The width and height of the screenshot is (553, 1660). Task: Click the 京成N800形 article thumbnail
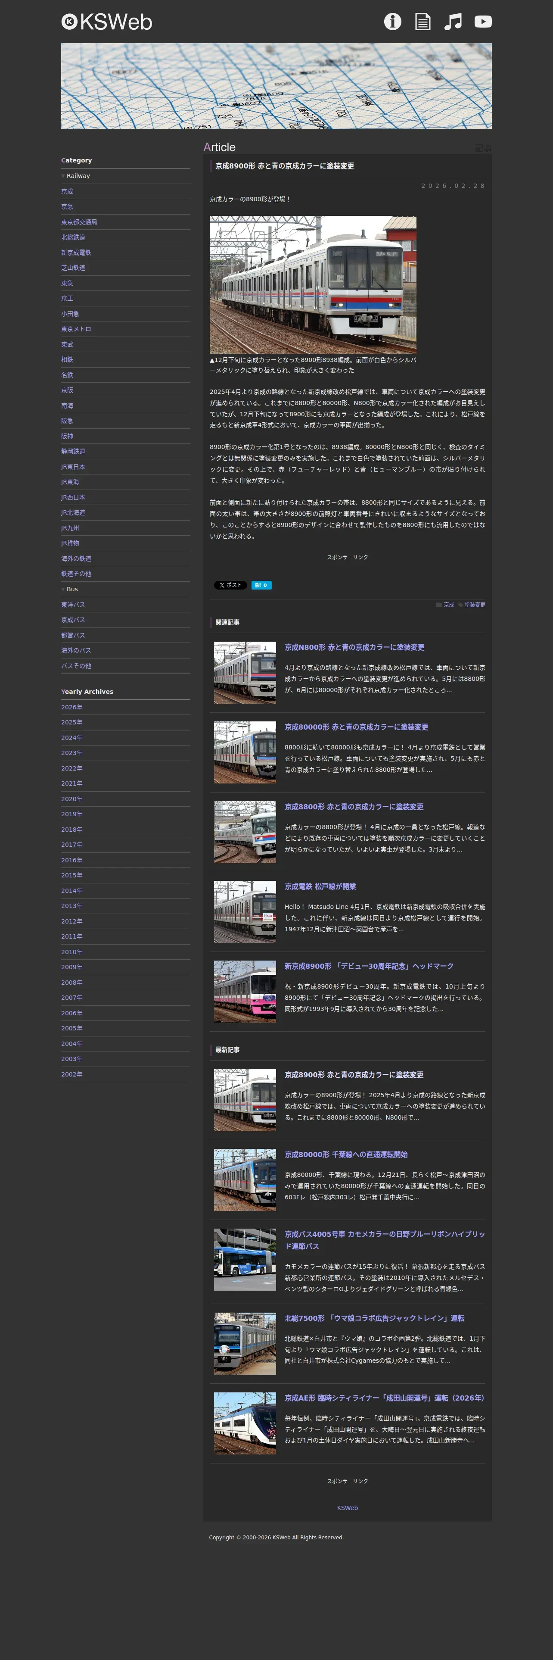coord(245,672)
